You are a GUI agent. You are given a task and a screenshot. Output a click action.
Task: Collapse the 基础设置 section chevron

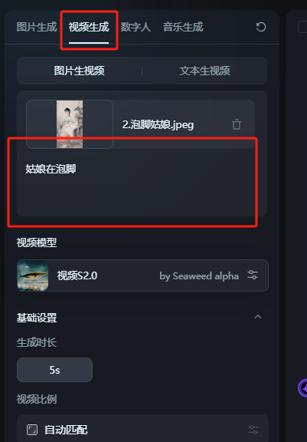click(258, 317)
